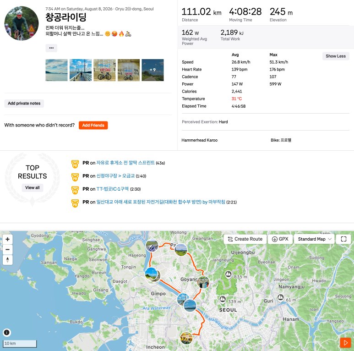Open third photo, first bike-by-graffiti-wall thumbnail

click(x=104, y=70)
